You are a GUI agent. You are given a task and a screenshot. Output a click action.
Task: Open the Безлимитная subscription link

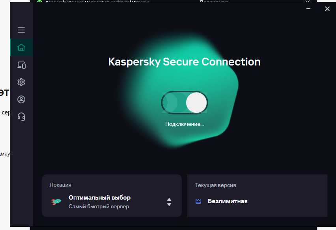coord(228,201)
